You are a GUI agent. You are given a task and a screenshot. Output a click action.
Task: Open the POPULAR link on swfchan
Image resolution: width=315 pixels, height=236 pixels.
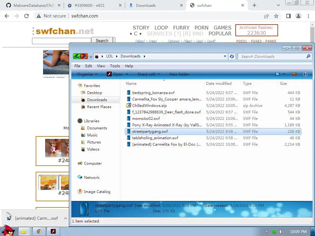tap(220, 33)
